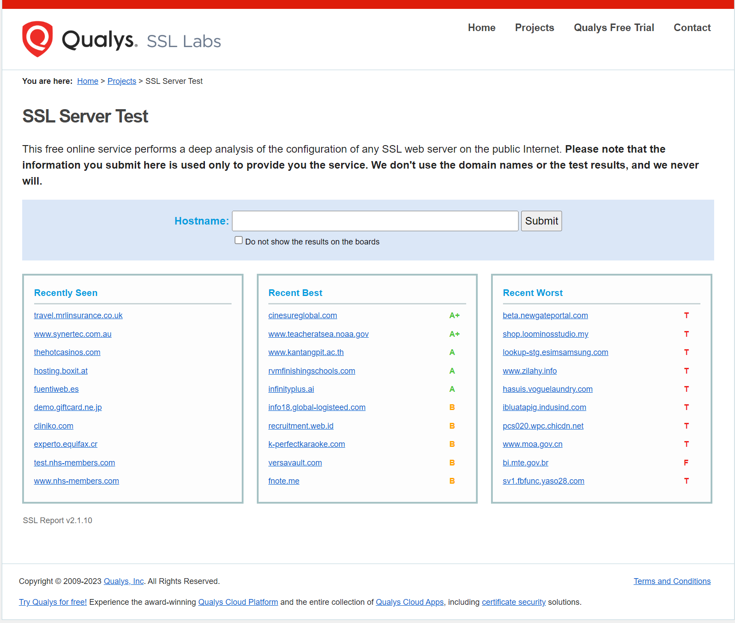Open the Qualys Free Trial page
The image size is (735, 623).
[x=613, y=28]
